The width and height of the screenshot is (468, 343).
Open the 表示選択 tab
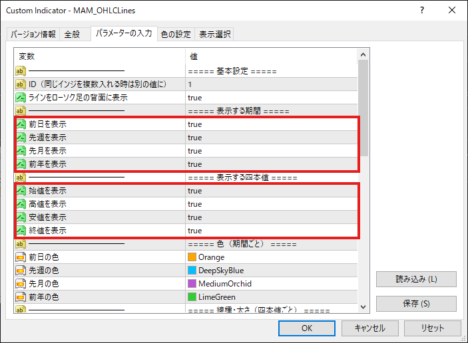[x=214, y=35]
